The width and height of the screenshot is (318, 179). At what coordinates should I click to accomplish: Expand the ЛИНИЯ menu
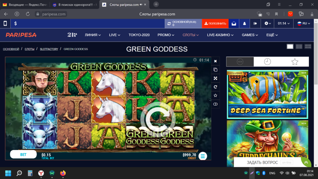[x=93, y=35]
